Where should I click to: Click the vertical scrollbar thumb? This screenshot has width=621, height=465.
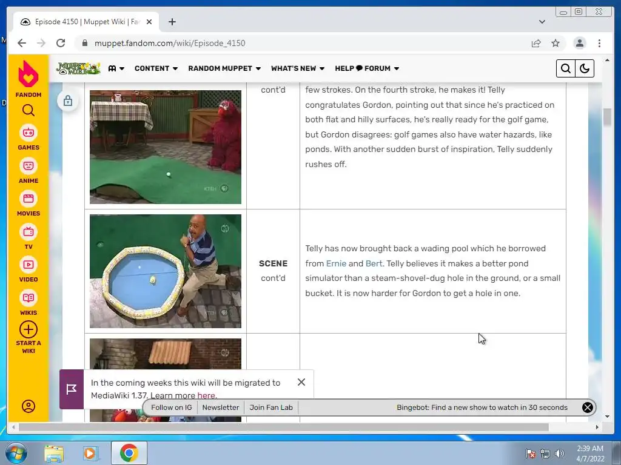click(x=607, y=117)
